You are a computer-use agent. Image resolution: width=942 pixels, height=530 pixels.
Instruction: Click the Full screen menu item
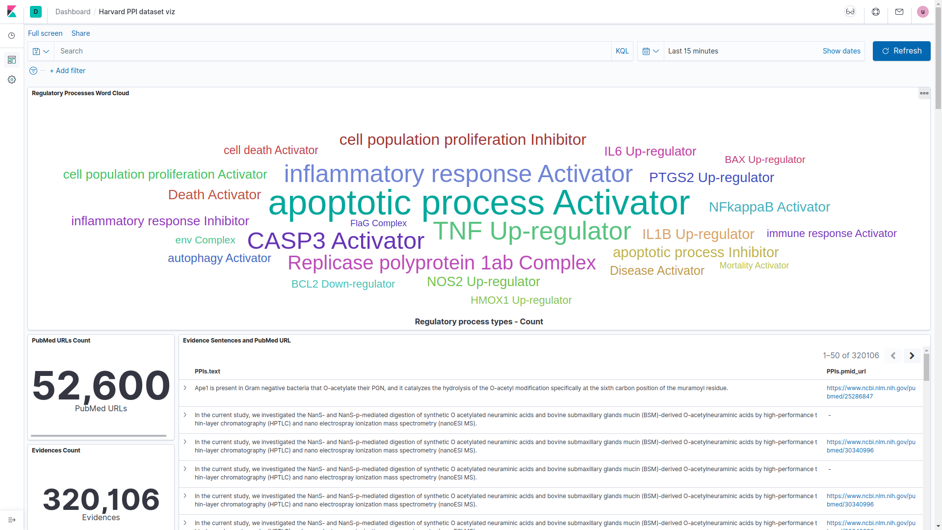click(x=45, y=33)
